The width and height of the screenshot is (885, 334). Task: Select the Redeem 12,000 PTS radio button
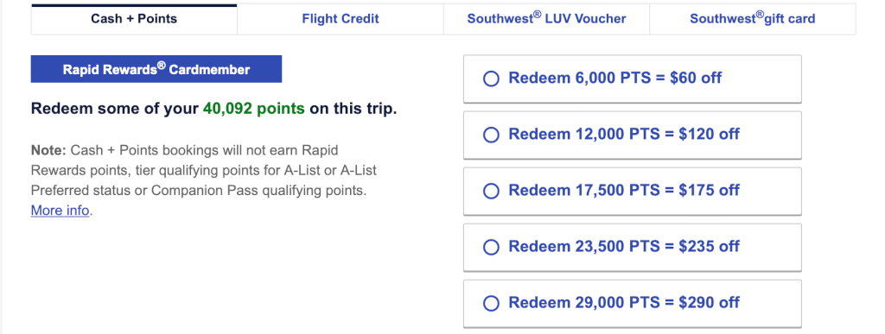click(491, 135)
